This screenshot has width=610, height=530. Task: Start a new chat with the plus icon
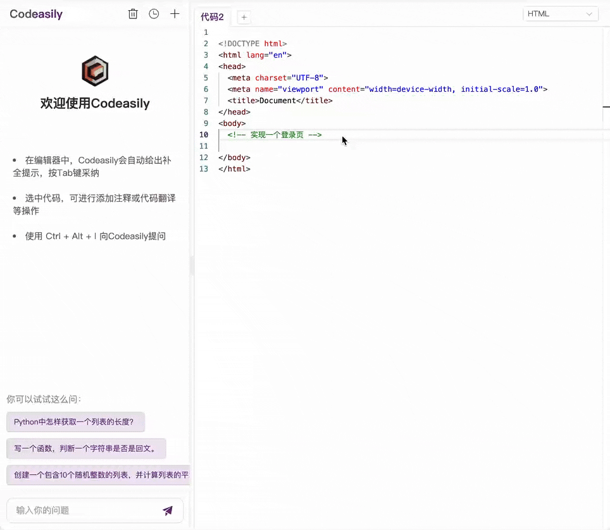(175, 13)
